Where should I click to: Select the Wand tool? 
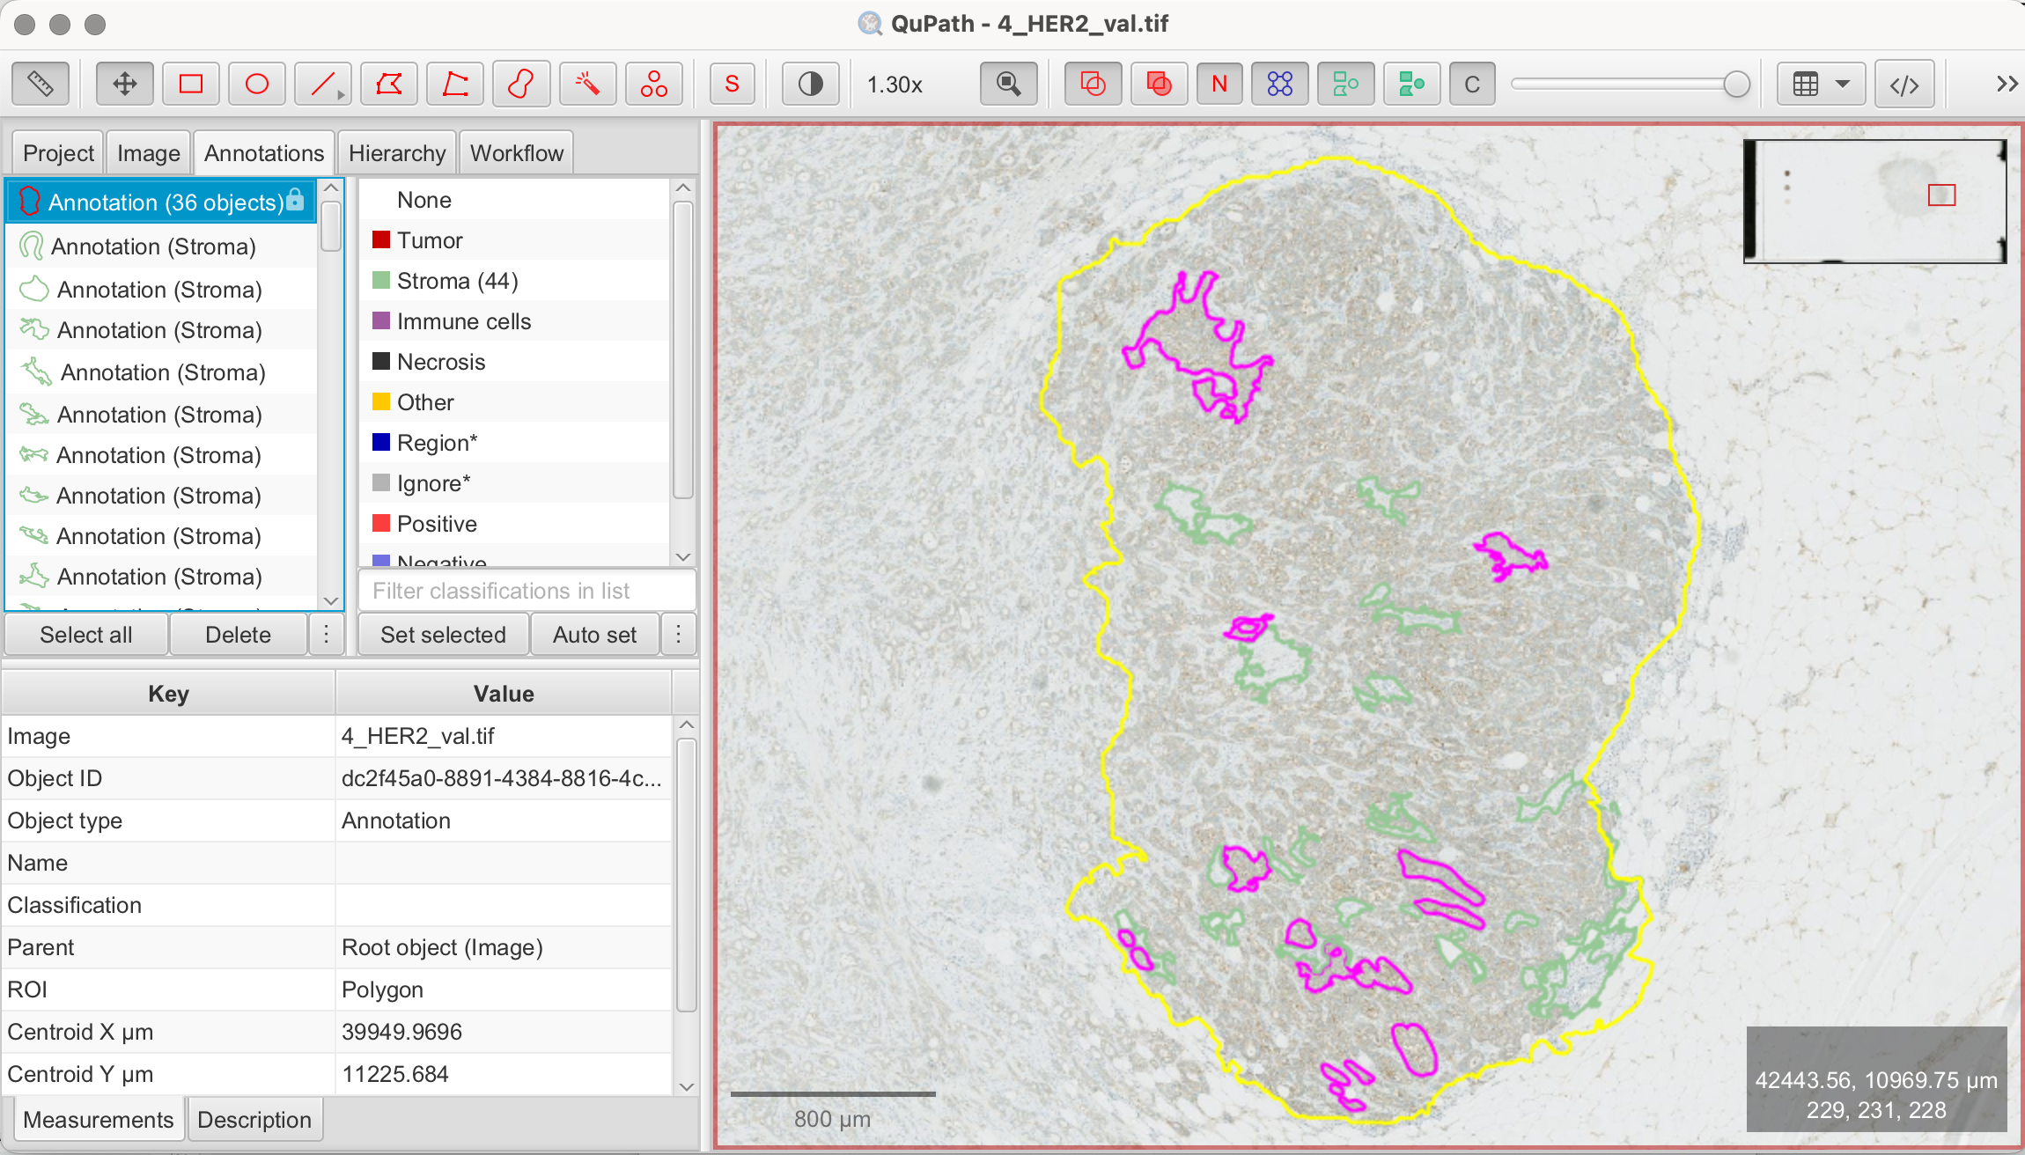point(587,85)
